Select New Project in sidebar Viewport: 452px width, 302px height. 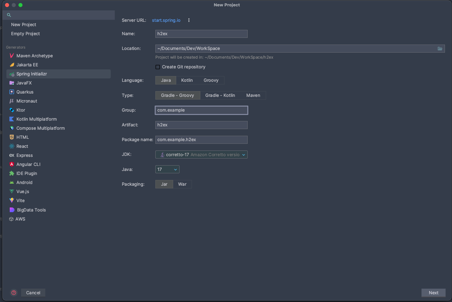(23, 24)
